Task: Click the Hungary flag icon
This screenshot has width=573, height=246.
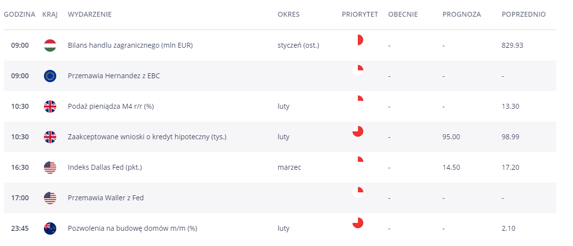Action: tap(50, 46)
